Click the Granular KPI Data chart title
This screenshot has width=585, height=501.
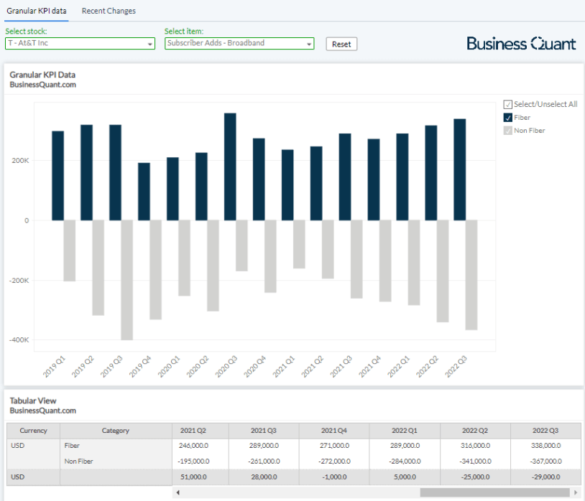(42, 75)
